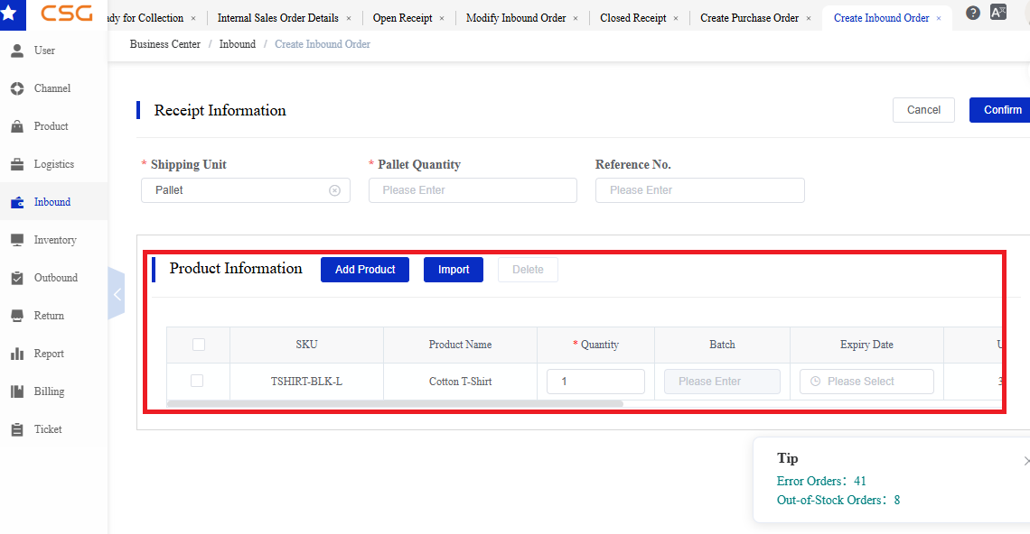
Task: Open the Expiry Date picker field
Action: point(866,382)
